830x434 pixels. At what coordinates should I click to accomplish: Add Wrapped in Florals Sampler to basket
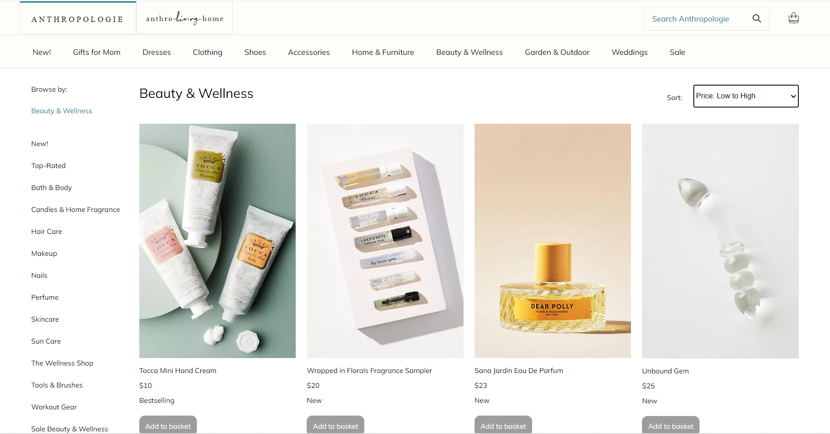[335, 425]
